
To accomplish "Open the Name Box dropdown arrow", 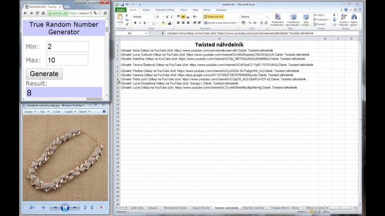I will click(146, 33).
